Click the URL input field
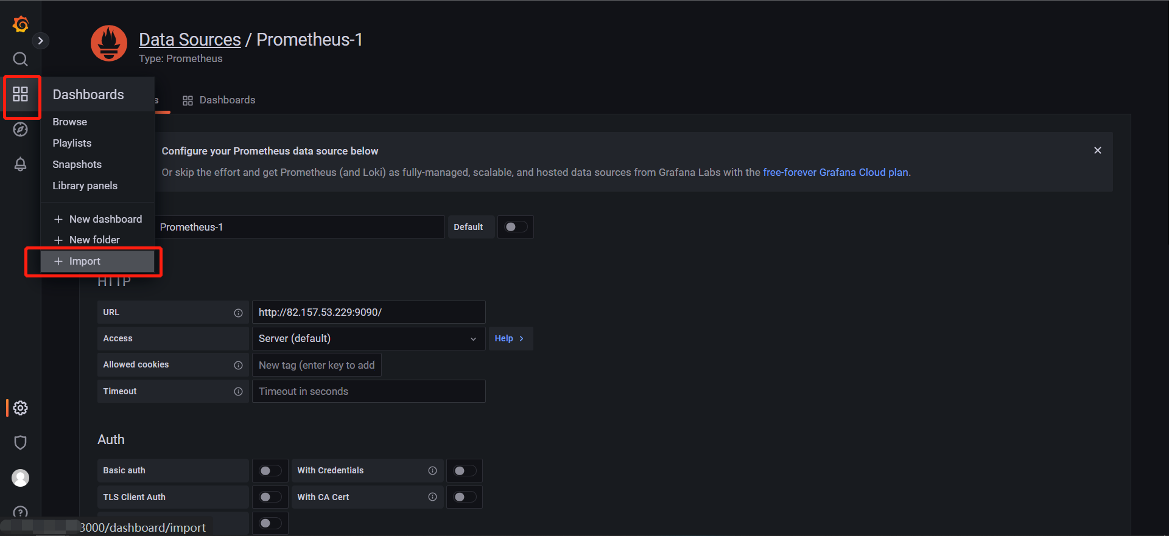 pos(369,312)
